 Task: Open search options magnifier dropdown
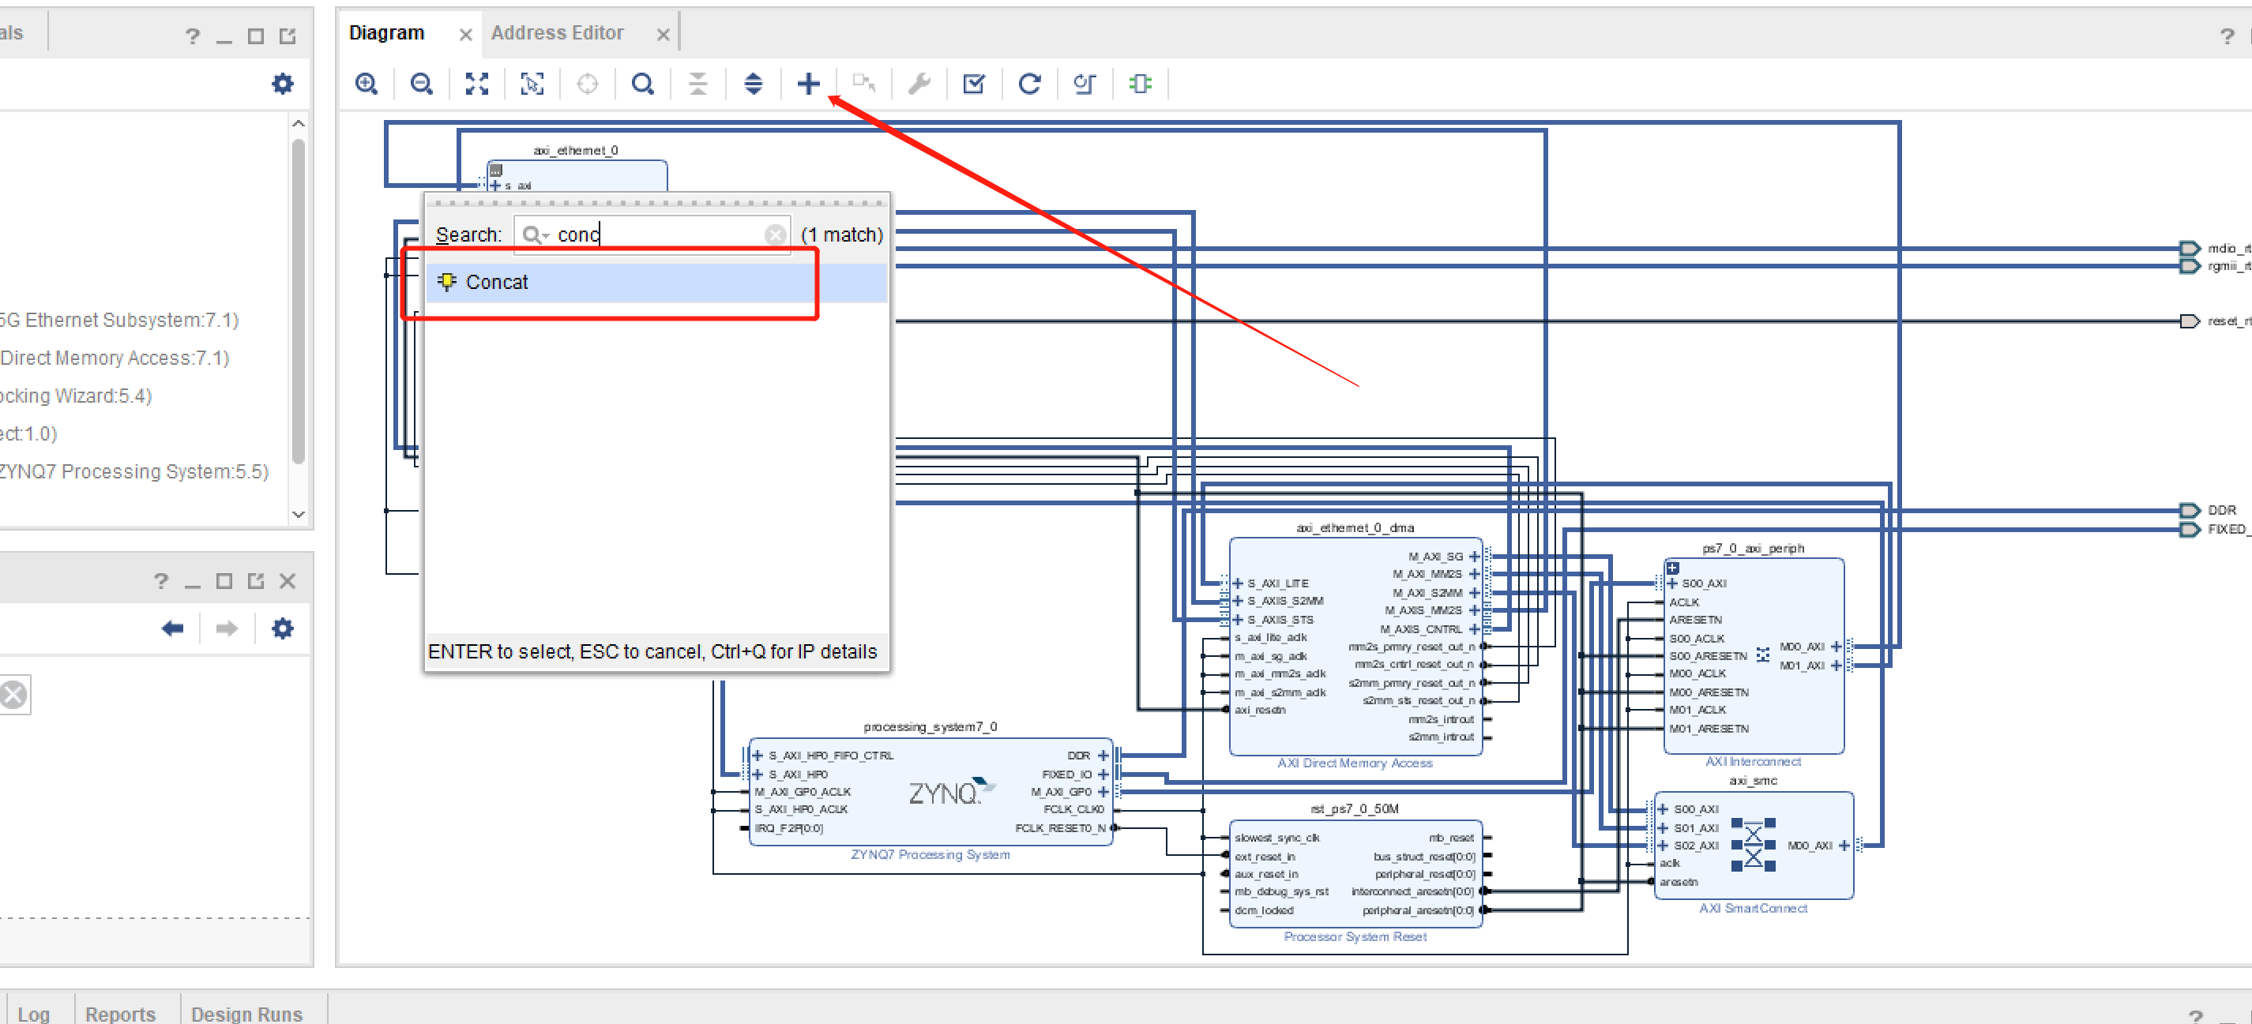534,235
